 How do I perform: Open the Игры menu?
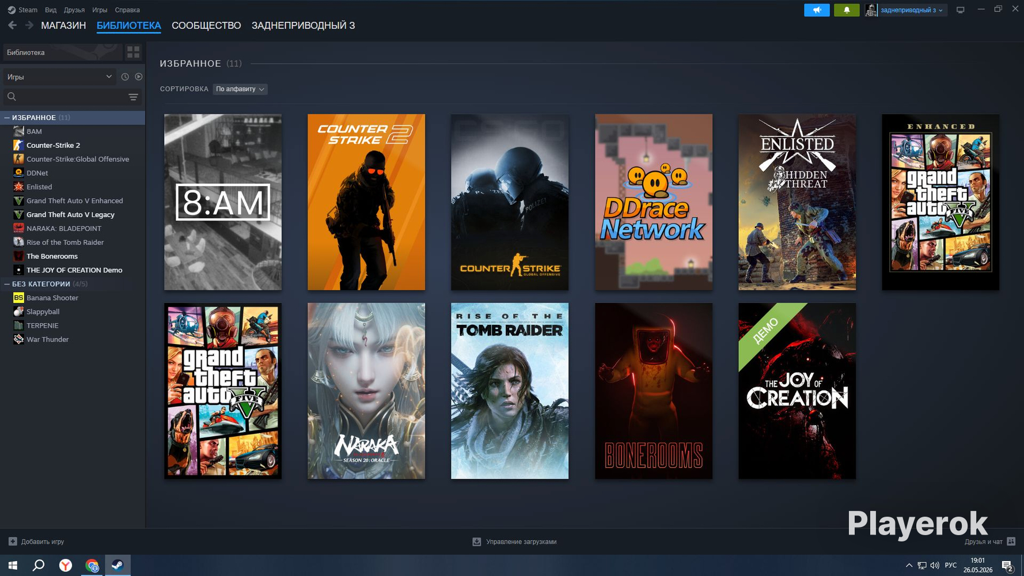(100, 10)
